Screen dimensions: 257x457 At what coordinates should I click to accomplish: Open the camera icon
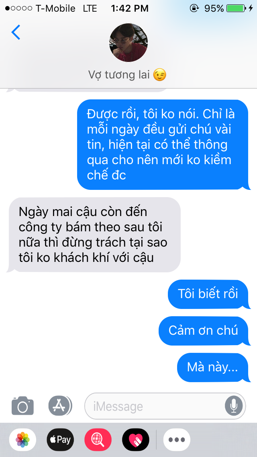pos(23,406)
